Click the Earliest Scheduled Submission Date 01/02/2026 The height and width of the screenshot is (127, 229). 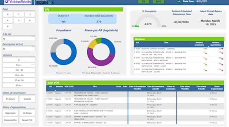182,22
